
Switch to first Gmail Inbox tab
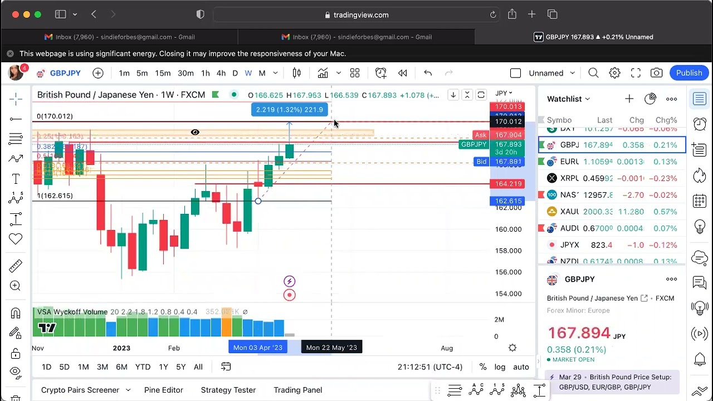pos(120,37)
